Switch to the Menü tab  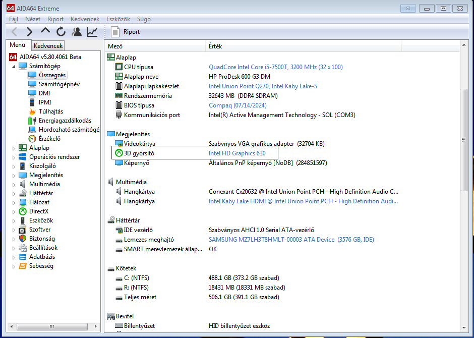pyautogui.click(x=18, y=45)
